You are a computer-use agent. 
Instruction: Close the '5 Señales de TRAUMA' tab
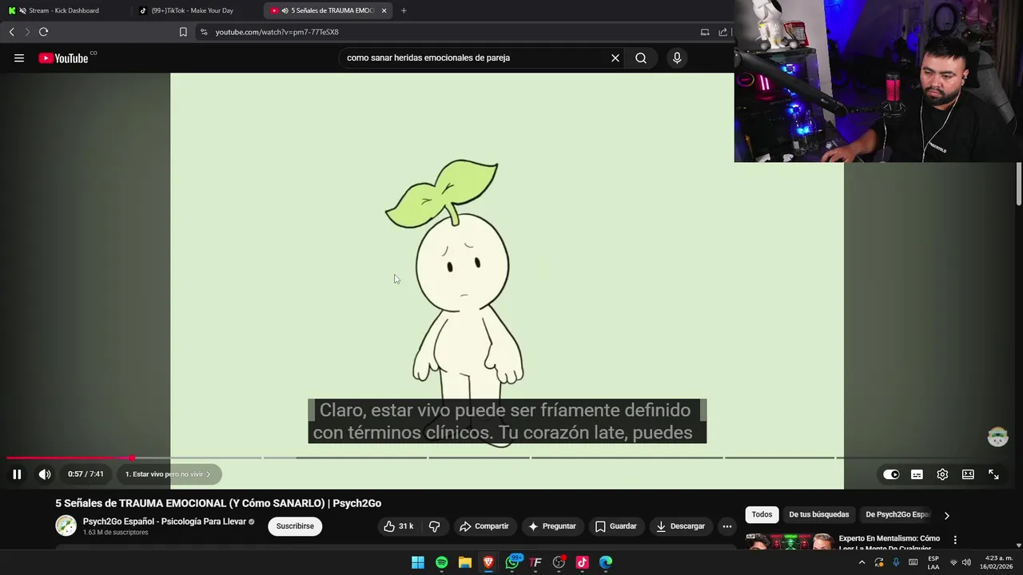click(384, 10)
